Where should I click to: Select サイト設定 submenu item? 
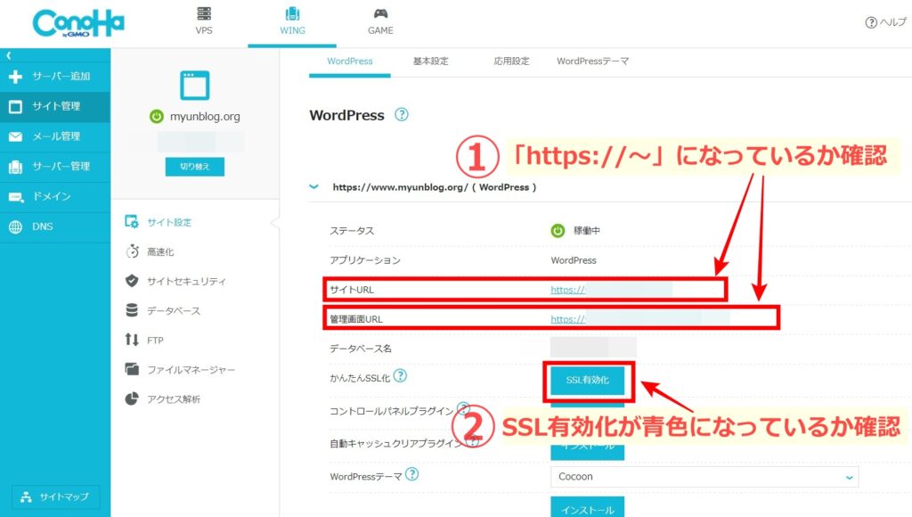pos(168,222)
